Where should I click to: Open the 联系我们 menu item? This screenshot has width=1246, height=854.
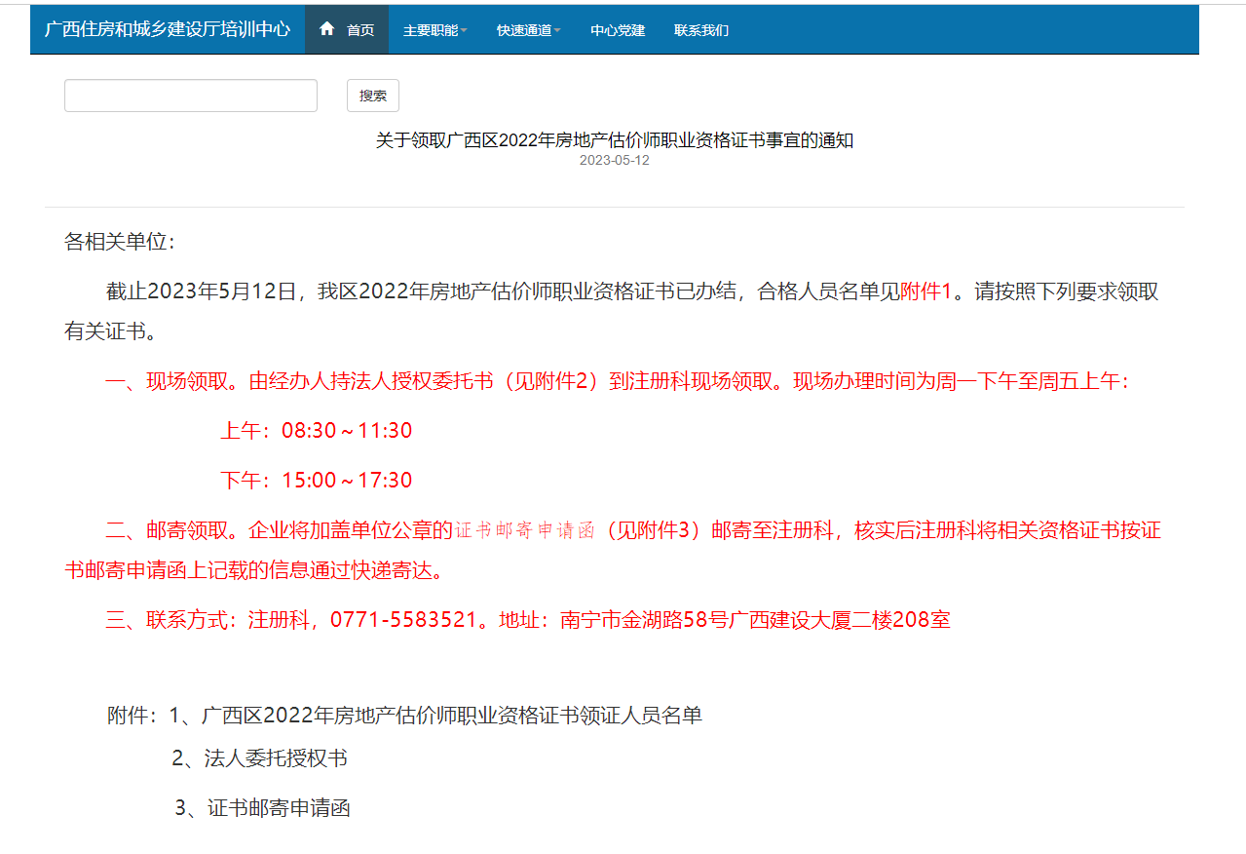point(701,30)
